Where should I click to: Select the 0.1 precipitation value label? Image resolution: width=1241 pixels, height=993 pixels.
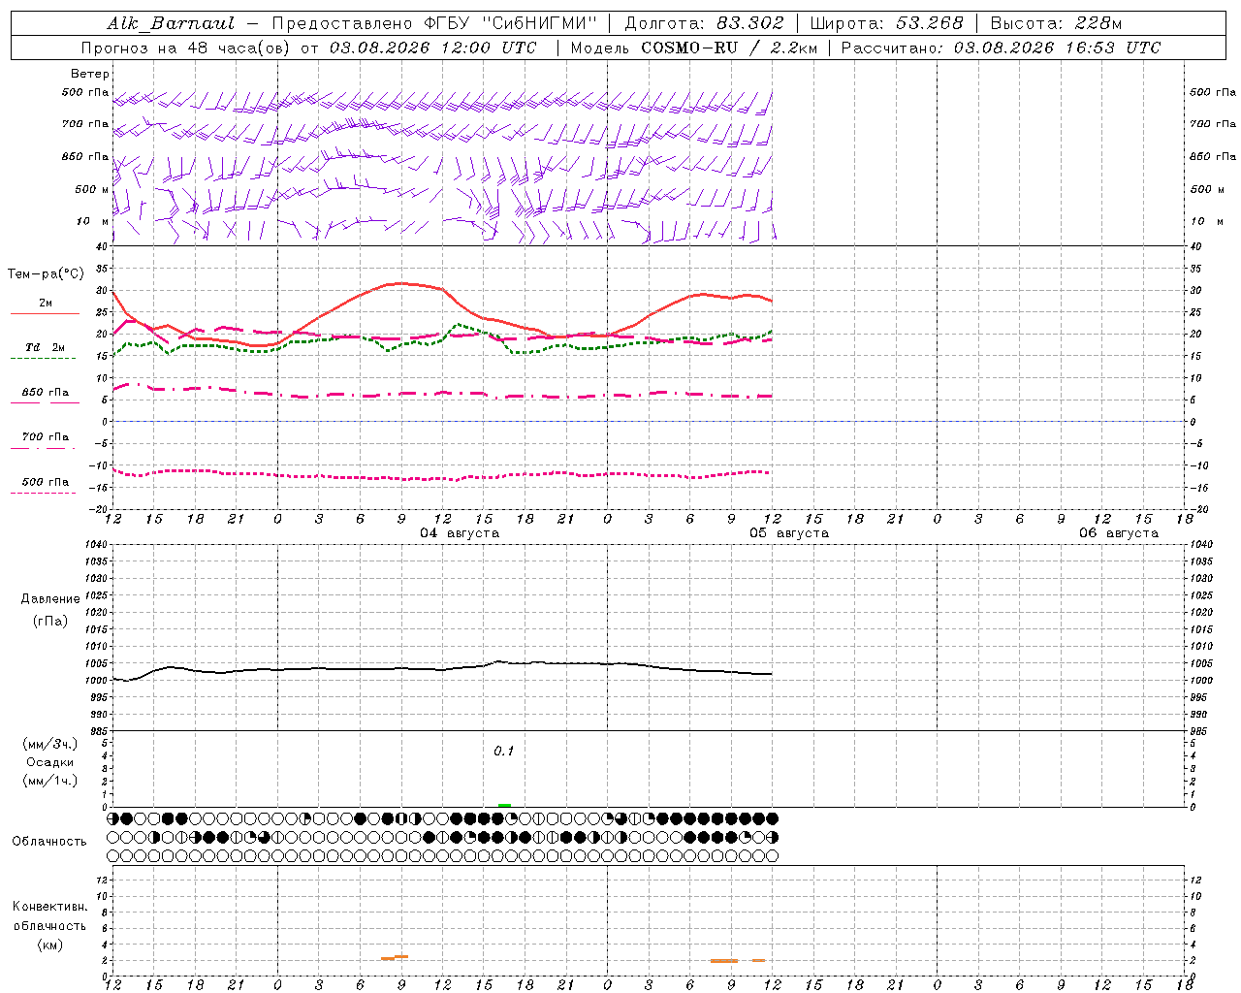[504, 751]
